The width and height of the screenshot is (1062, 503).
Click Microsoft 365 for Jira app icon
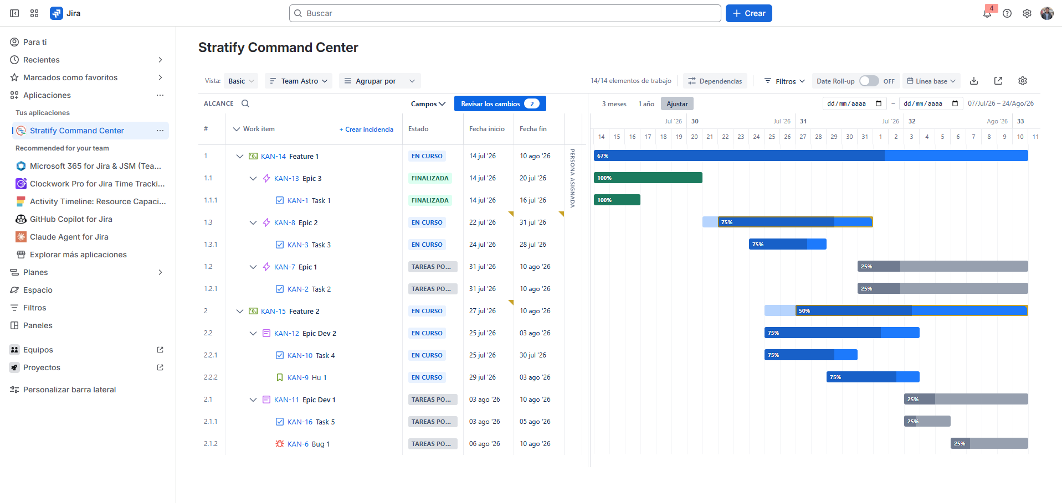[21, 166]
